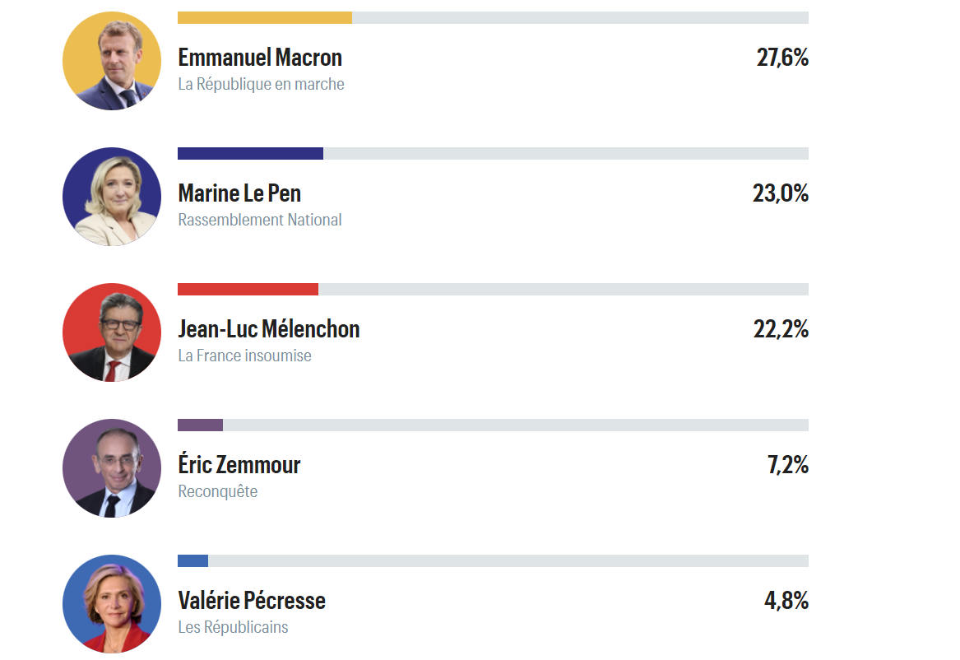Click the La France insoumise party label
Image resolution: width=960 pixels, height=660 pixels.
(x=244, y=356)
